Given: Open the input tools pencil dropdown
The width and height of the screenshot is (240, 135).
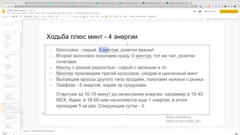Looking at the screenshot, I should pyautogui.click(x=126, y=16).
